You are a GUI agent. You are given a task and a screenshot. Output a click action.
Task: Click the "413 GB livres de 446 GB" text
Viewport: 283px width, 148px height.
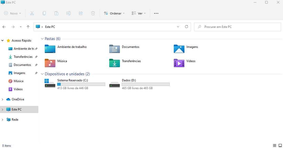[73, 88]
